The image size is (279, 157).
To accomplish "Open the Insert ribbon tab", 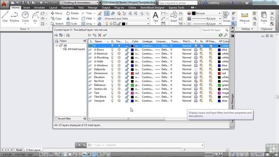I will pos(27,7).
